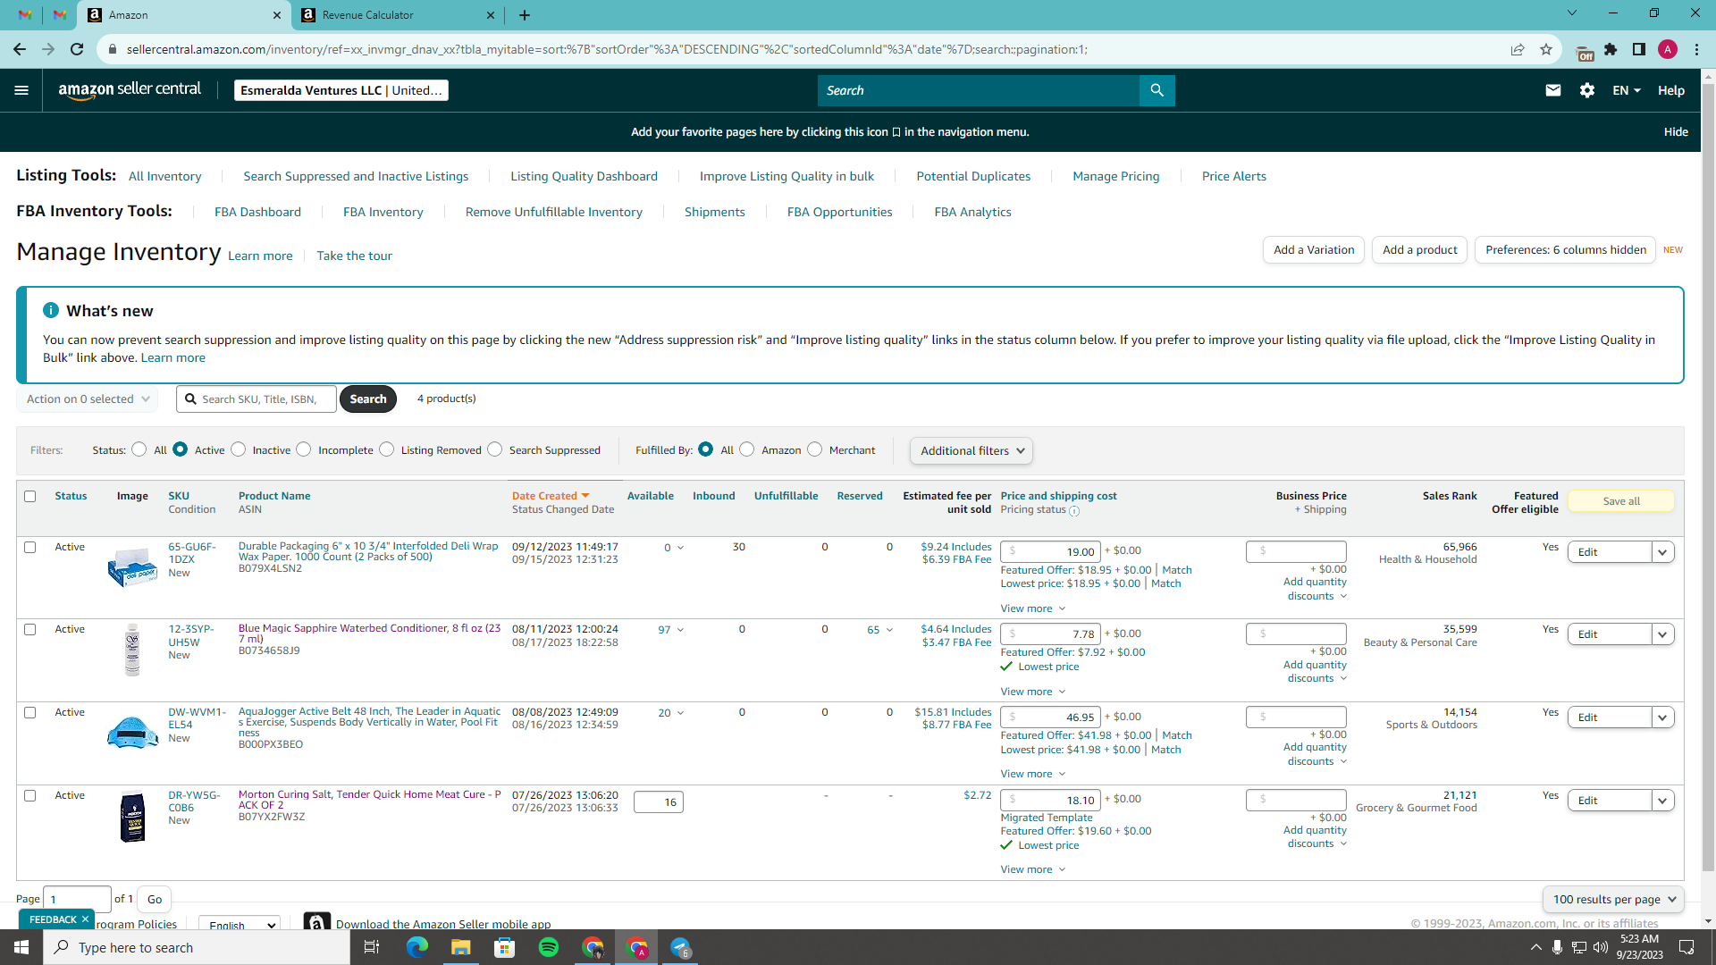Viewport: 1716px width, 965px height.
Task: Close the FEEDBACK tab with X
Action: coord(86,919)
